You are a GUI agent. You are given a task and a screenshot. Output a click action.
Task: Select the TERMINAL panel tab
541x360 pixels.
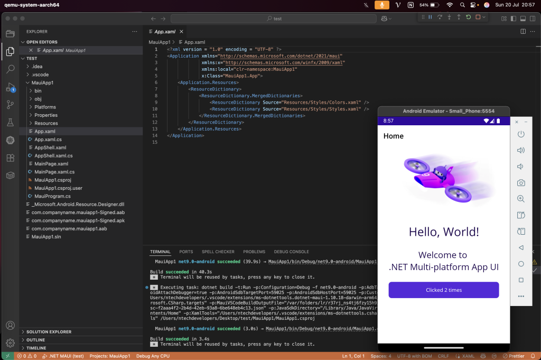coord(160,252)
